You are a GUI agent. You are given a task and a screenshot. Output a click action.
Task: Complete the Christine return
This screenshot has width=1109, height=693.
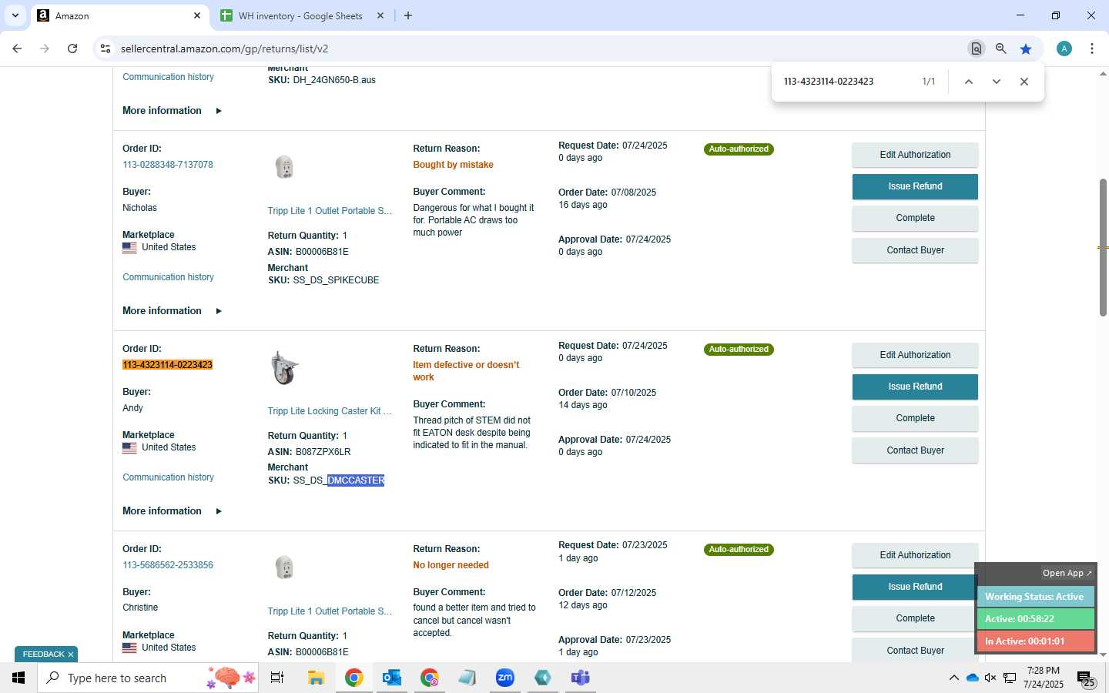click(915, 618)
